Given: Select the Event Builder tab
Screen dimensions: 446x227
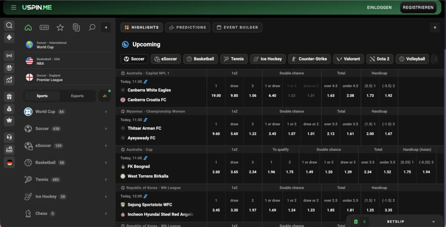Looking at the screenshot, I should pos(237,27).
